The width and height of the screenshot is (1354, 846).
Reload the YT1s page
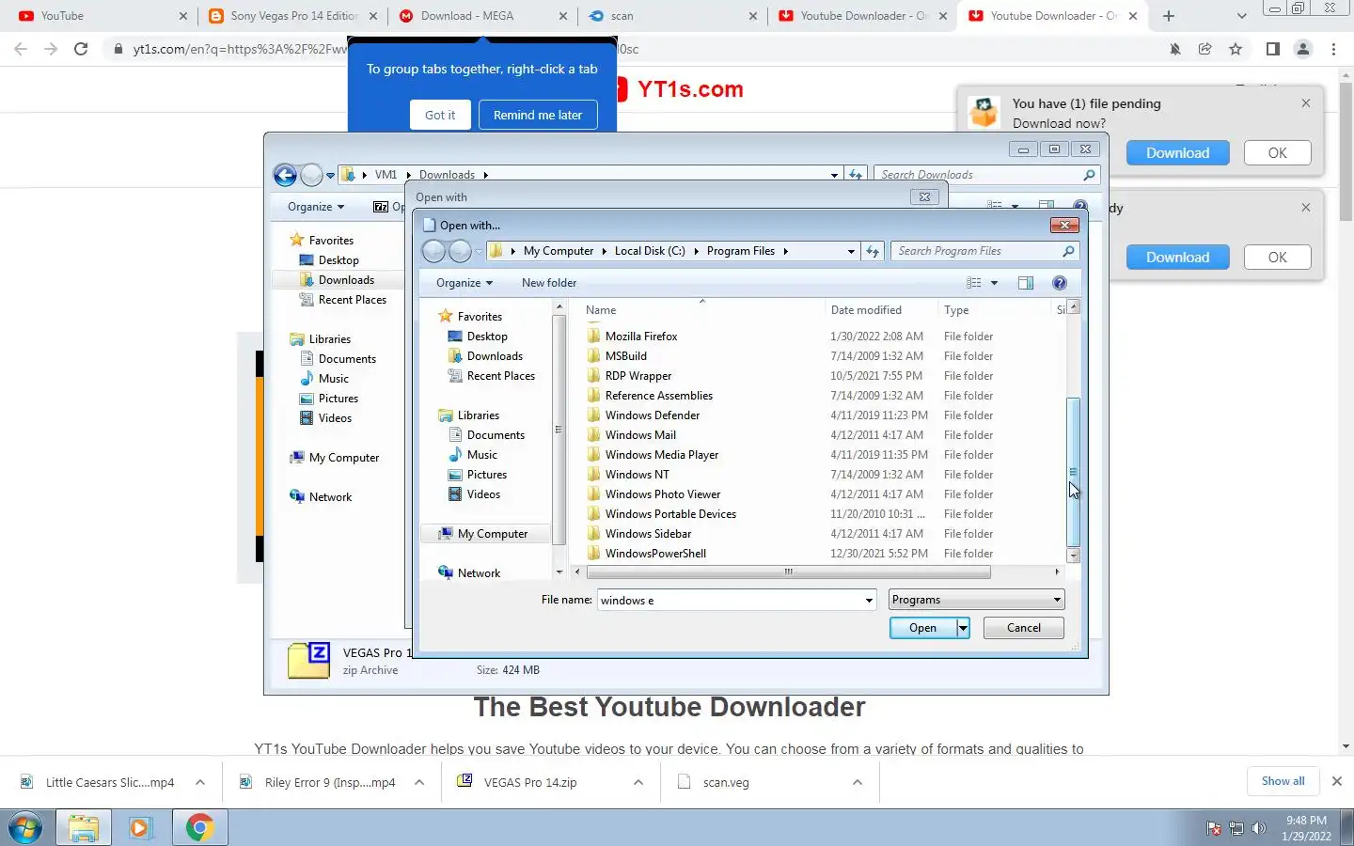pos(81,49)
